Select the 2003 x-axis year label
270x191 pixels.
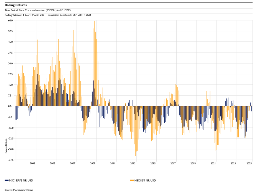(33, 163)
